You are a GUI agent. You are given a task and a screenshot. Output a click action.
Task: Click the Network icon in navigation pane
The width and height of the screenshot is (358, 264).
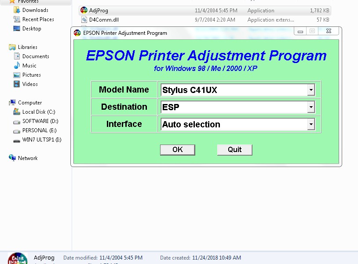[12, 158]
